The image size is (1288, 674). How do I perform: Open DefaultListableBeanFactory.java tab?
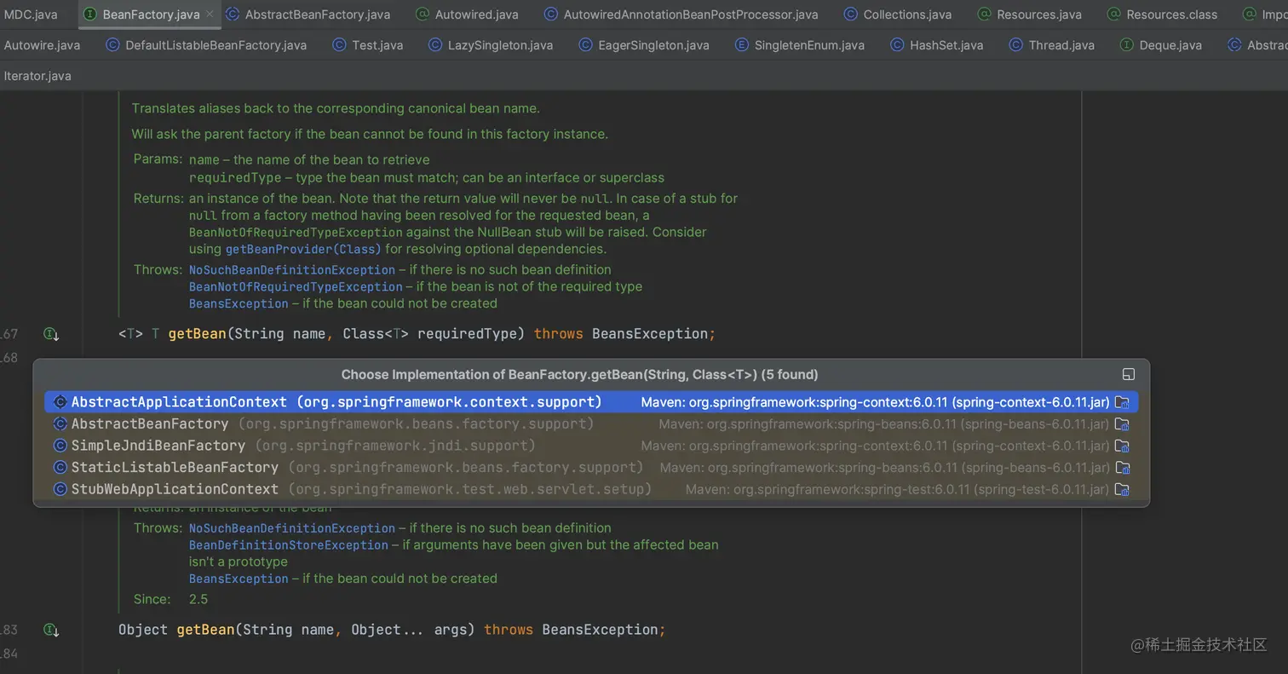point(206,45)
